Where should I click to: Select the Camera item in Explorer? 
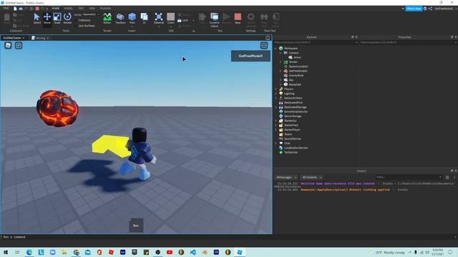coord(293,53)
